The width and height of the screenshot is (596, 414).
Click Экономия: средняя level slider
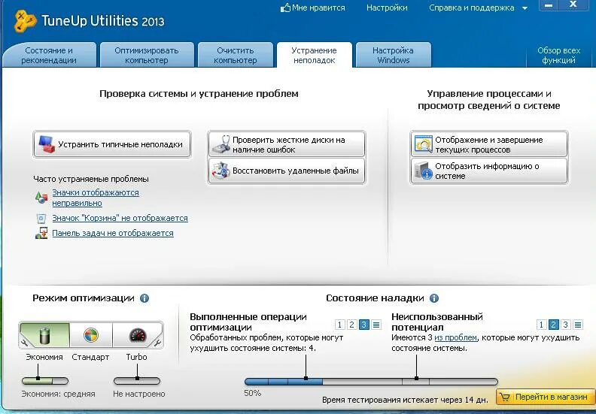[45, 381]
